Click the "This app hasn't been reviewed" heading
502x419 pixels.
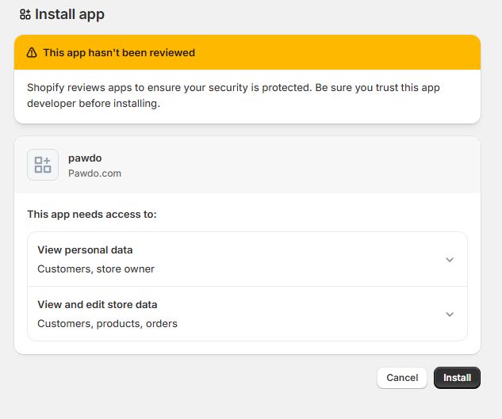coord(119,52)
